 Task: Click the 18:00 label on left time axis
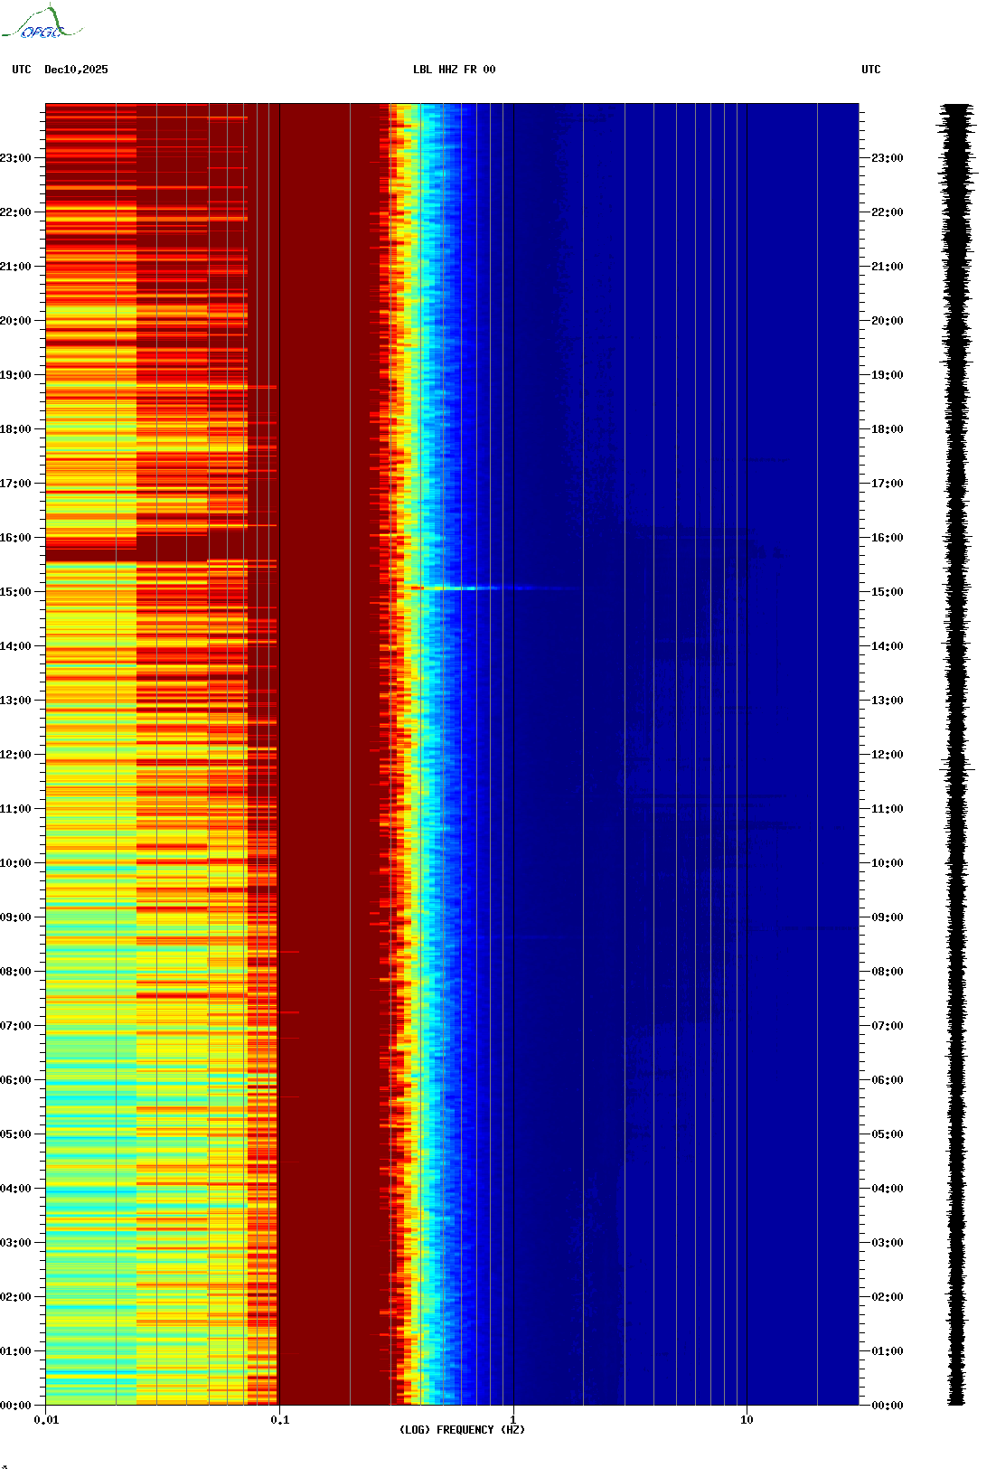pyautogui.click(x=15, y=429)
